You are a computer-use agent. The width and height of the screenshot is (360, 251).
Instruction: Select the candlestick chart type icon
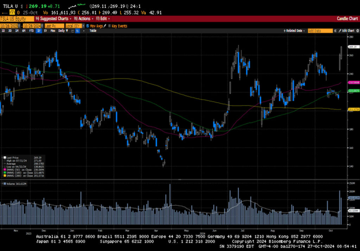(77, 31)
